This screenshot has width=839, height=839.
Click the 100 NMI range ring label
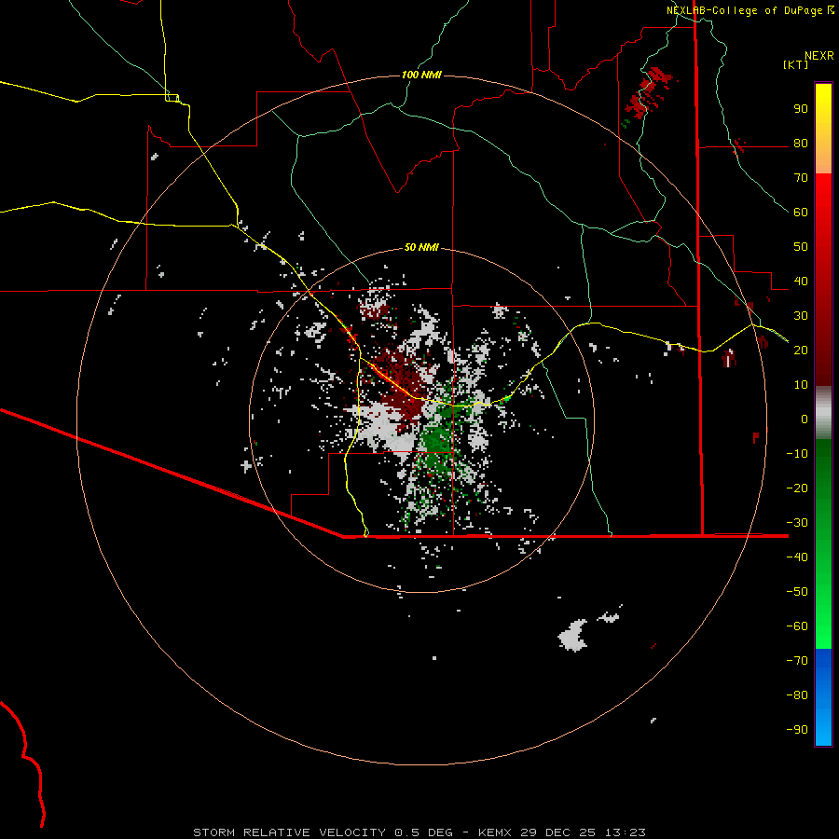pos(421,75)
